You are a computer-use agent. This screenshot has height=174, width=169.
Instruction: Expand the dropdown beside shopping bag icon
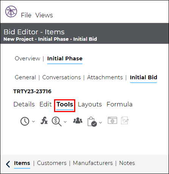[101, 123]
